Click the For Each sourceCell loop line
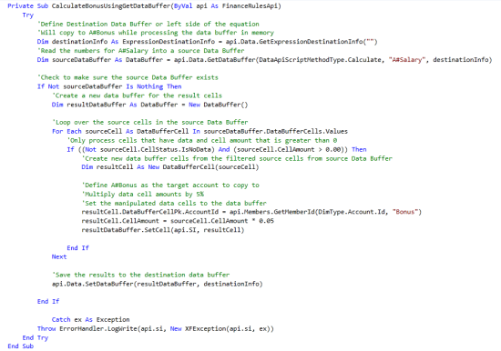Image resolution: width=501 pixels, height=351 pixels. tap(199, 131)
